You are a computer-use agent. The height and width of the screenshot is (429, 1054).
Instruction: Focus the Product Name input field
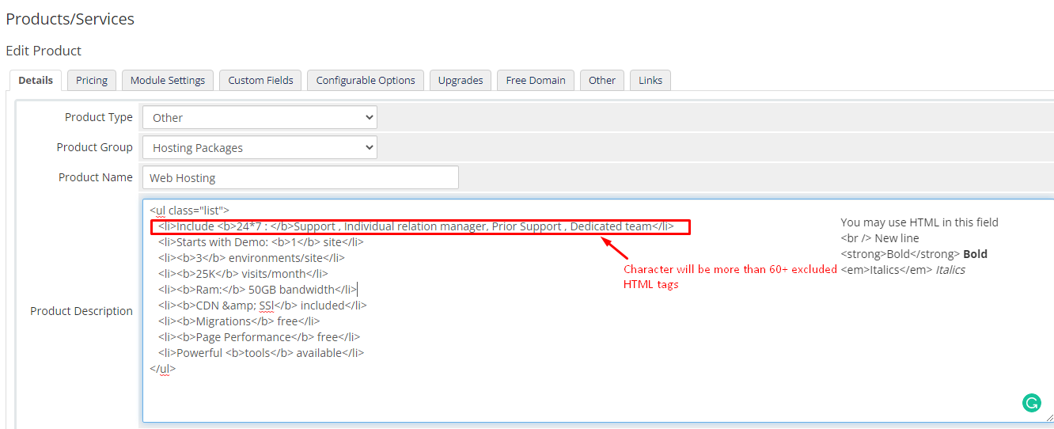301,177
